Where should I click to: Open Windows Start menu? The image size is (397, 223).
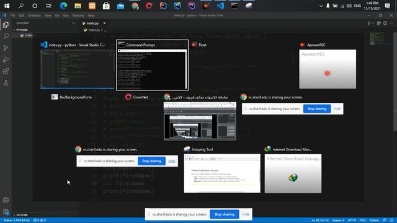click(7, 6)
